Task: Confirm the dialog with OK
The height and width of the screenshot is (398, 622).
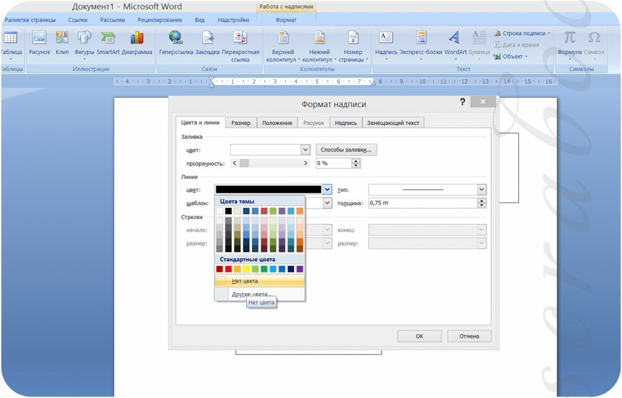Action: 419,337
